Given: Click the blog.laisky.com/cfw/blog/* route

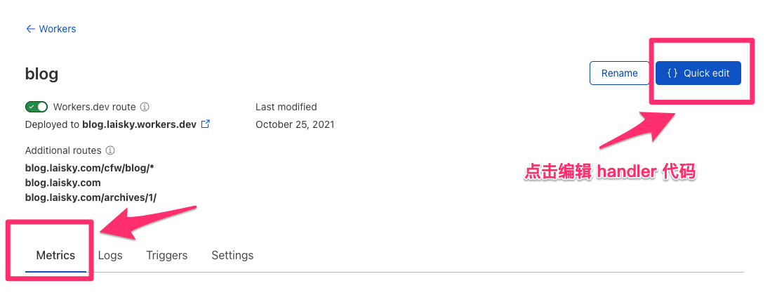Looking at the screenshot, I should tap(89, 167).
